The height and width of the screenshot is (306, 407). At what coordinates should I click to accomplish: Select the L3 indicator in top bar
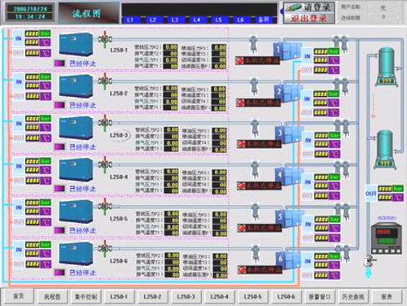[175, 20]
